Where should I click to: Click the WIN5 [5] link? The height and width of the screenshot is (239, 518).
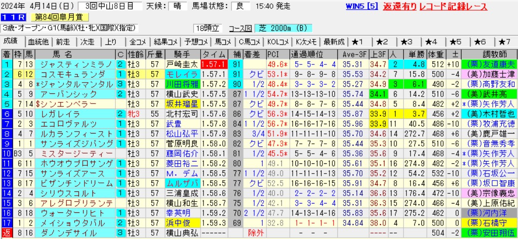pyautogui.click(x=362, y=7)
